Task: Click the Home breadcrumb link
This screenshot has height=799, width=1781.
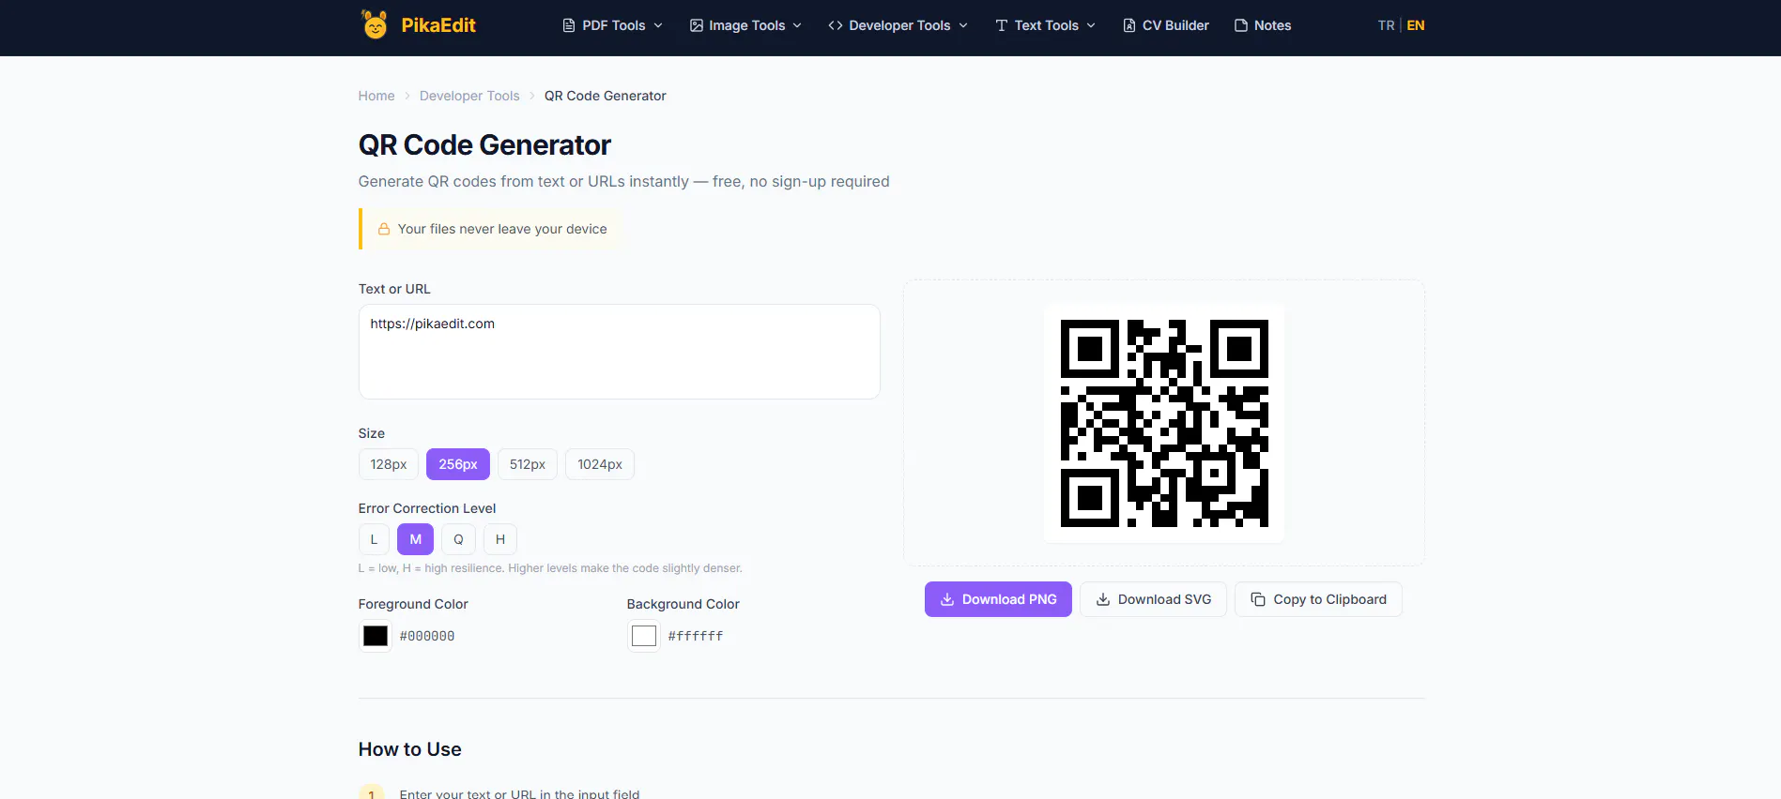Action: coord(376,96)
